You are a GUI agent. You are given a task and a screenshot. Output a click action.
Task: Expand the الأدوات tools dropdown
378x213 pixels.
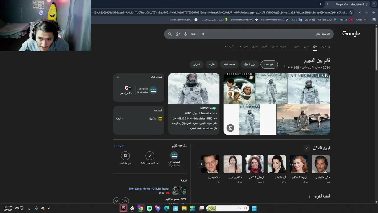229,46
